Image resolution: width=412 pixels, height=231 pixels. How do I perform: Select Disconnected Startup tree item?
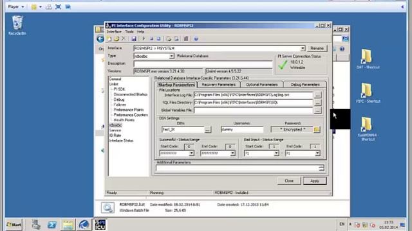click(x=130, y=94)
